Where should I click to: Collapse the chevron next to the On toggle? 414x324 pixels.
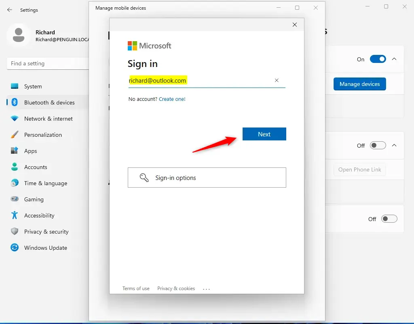tap(394, 59)
